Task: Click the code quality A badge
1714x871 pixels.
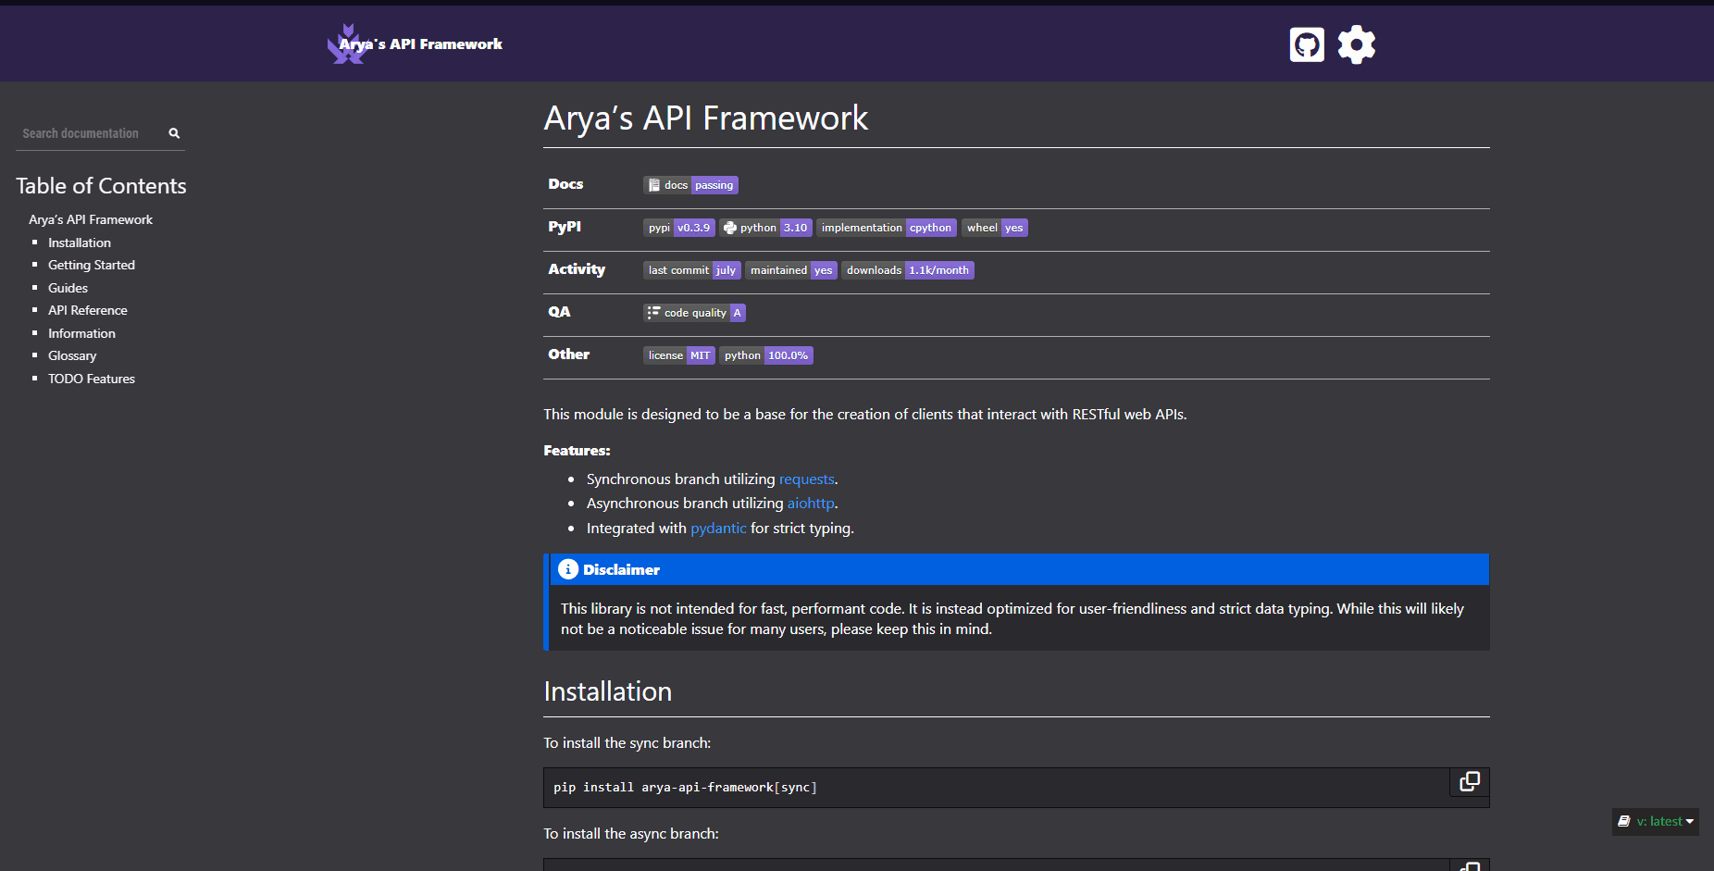Action: [694, 313]
